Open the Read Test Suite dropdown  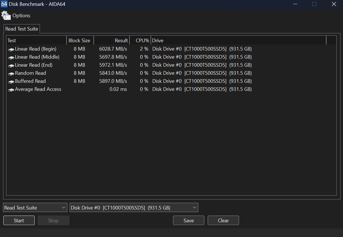pyautogui.click(x=35, y=208)
